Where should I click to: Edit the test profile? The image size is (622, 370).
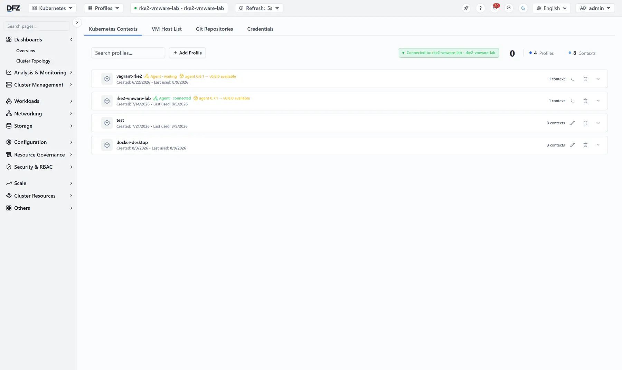(x=572, y=123)
